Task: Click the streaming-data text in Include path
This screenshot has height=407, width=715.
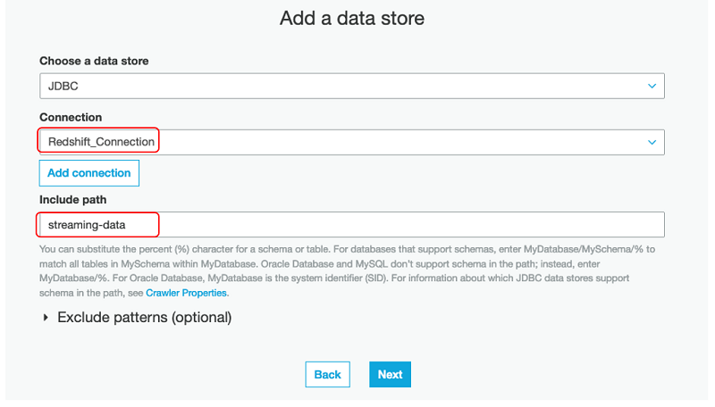Action: [87, 224]
